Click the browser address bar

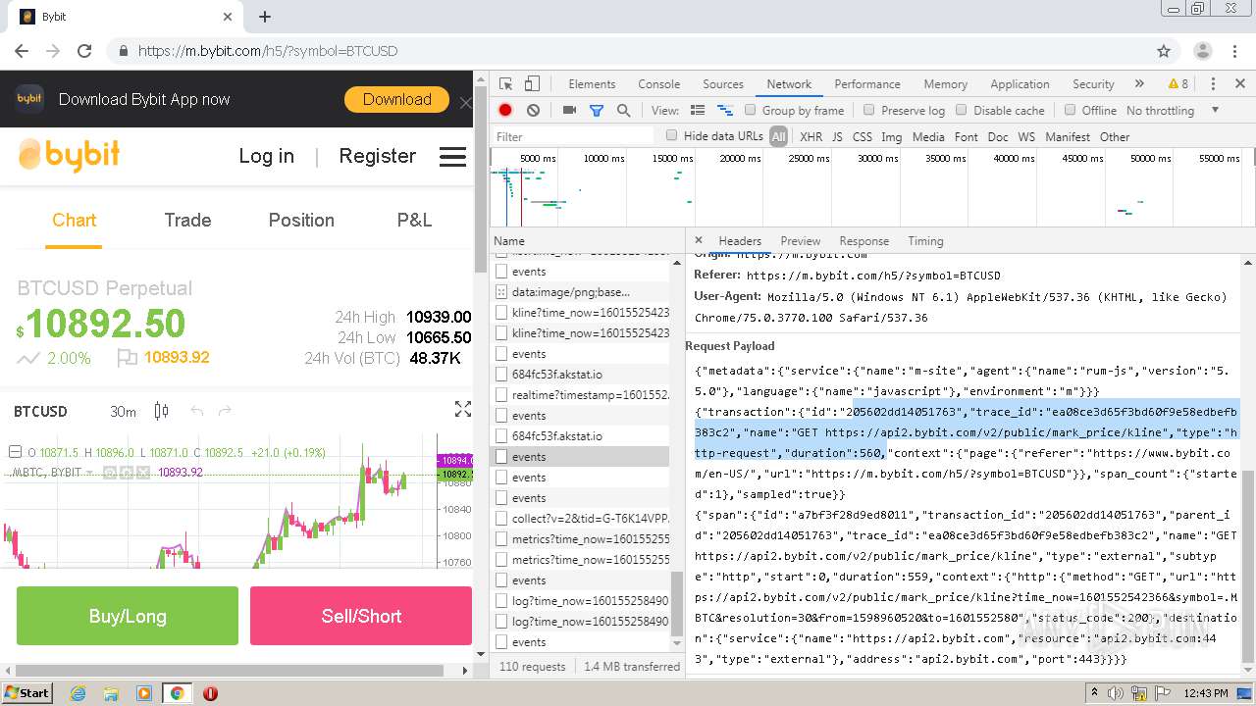[x=628, y=51]
